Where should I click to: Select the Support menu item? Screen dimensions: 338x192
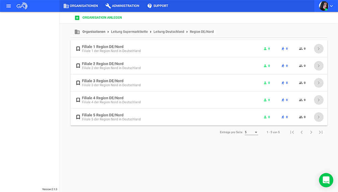point(158,6)
